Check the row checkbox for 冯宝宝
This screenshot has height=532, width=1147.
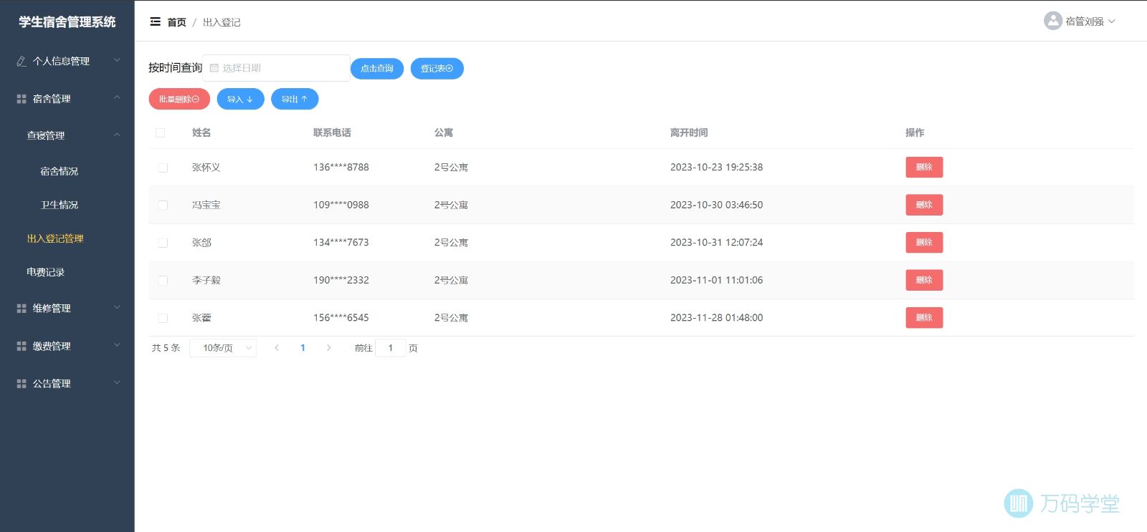[x=163, y=205]
